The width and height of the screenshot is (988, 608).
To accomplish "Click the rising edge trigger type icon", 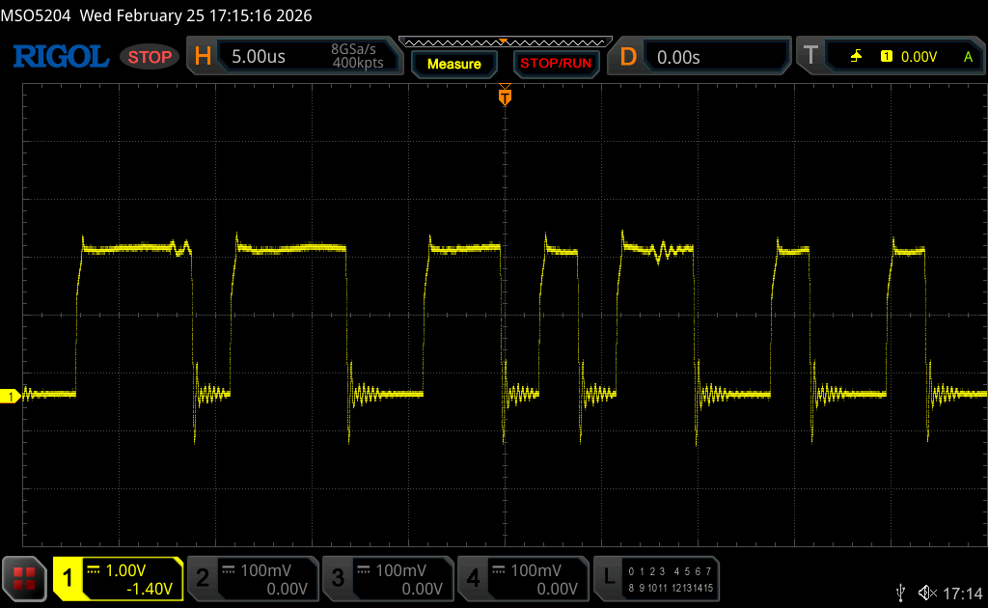I will pos(856,57).
